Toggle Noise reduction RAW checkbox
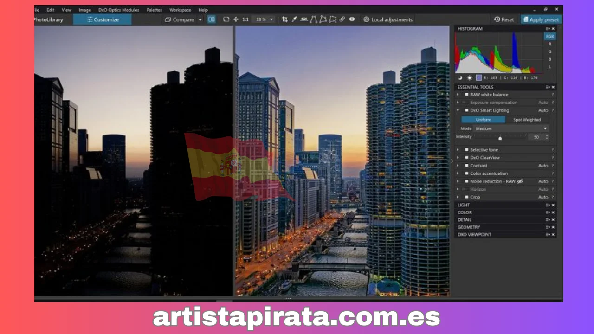Screen dimensions: 594x334 [x=466, y=181]
